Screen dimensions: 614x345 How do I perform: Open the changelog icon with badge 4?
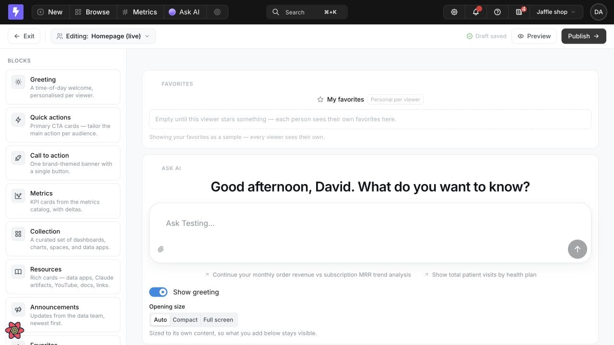coord(519,12)
